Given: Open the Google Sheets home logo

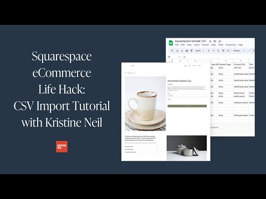Looking at the screenshot, I should click(171, 43).
